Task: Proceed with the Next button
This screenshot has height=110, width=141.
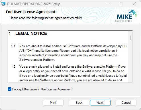Action: click(100, 103)
